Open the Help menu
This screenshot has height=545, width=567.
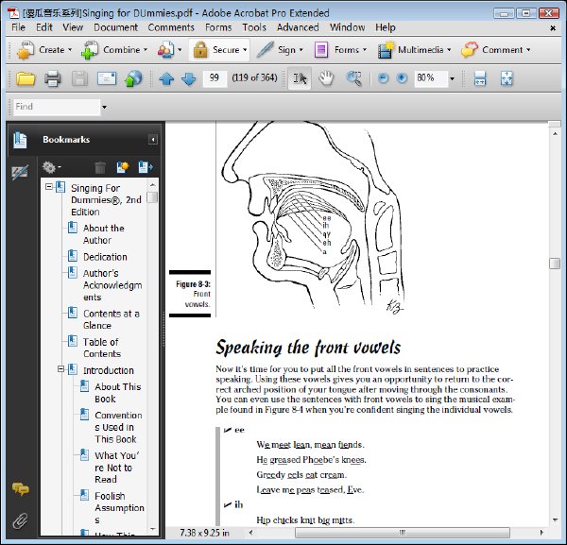386,27
